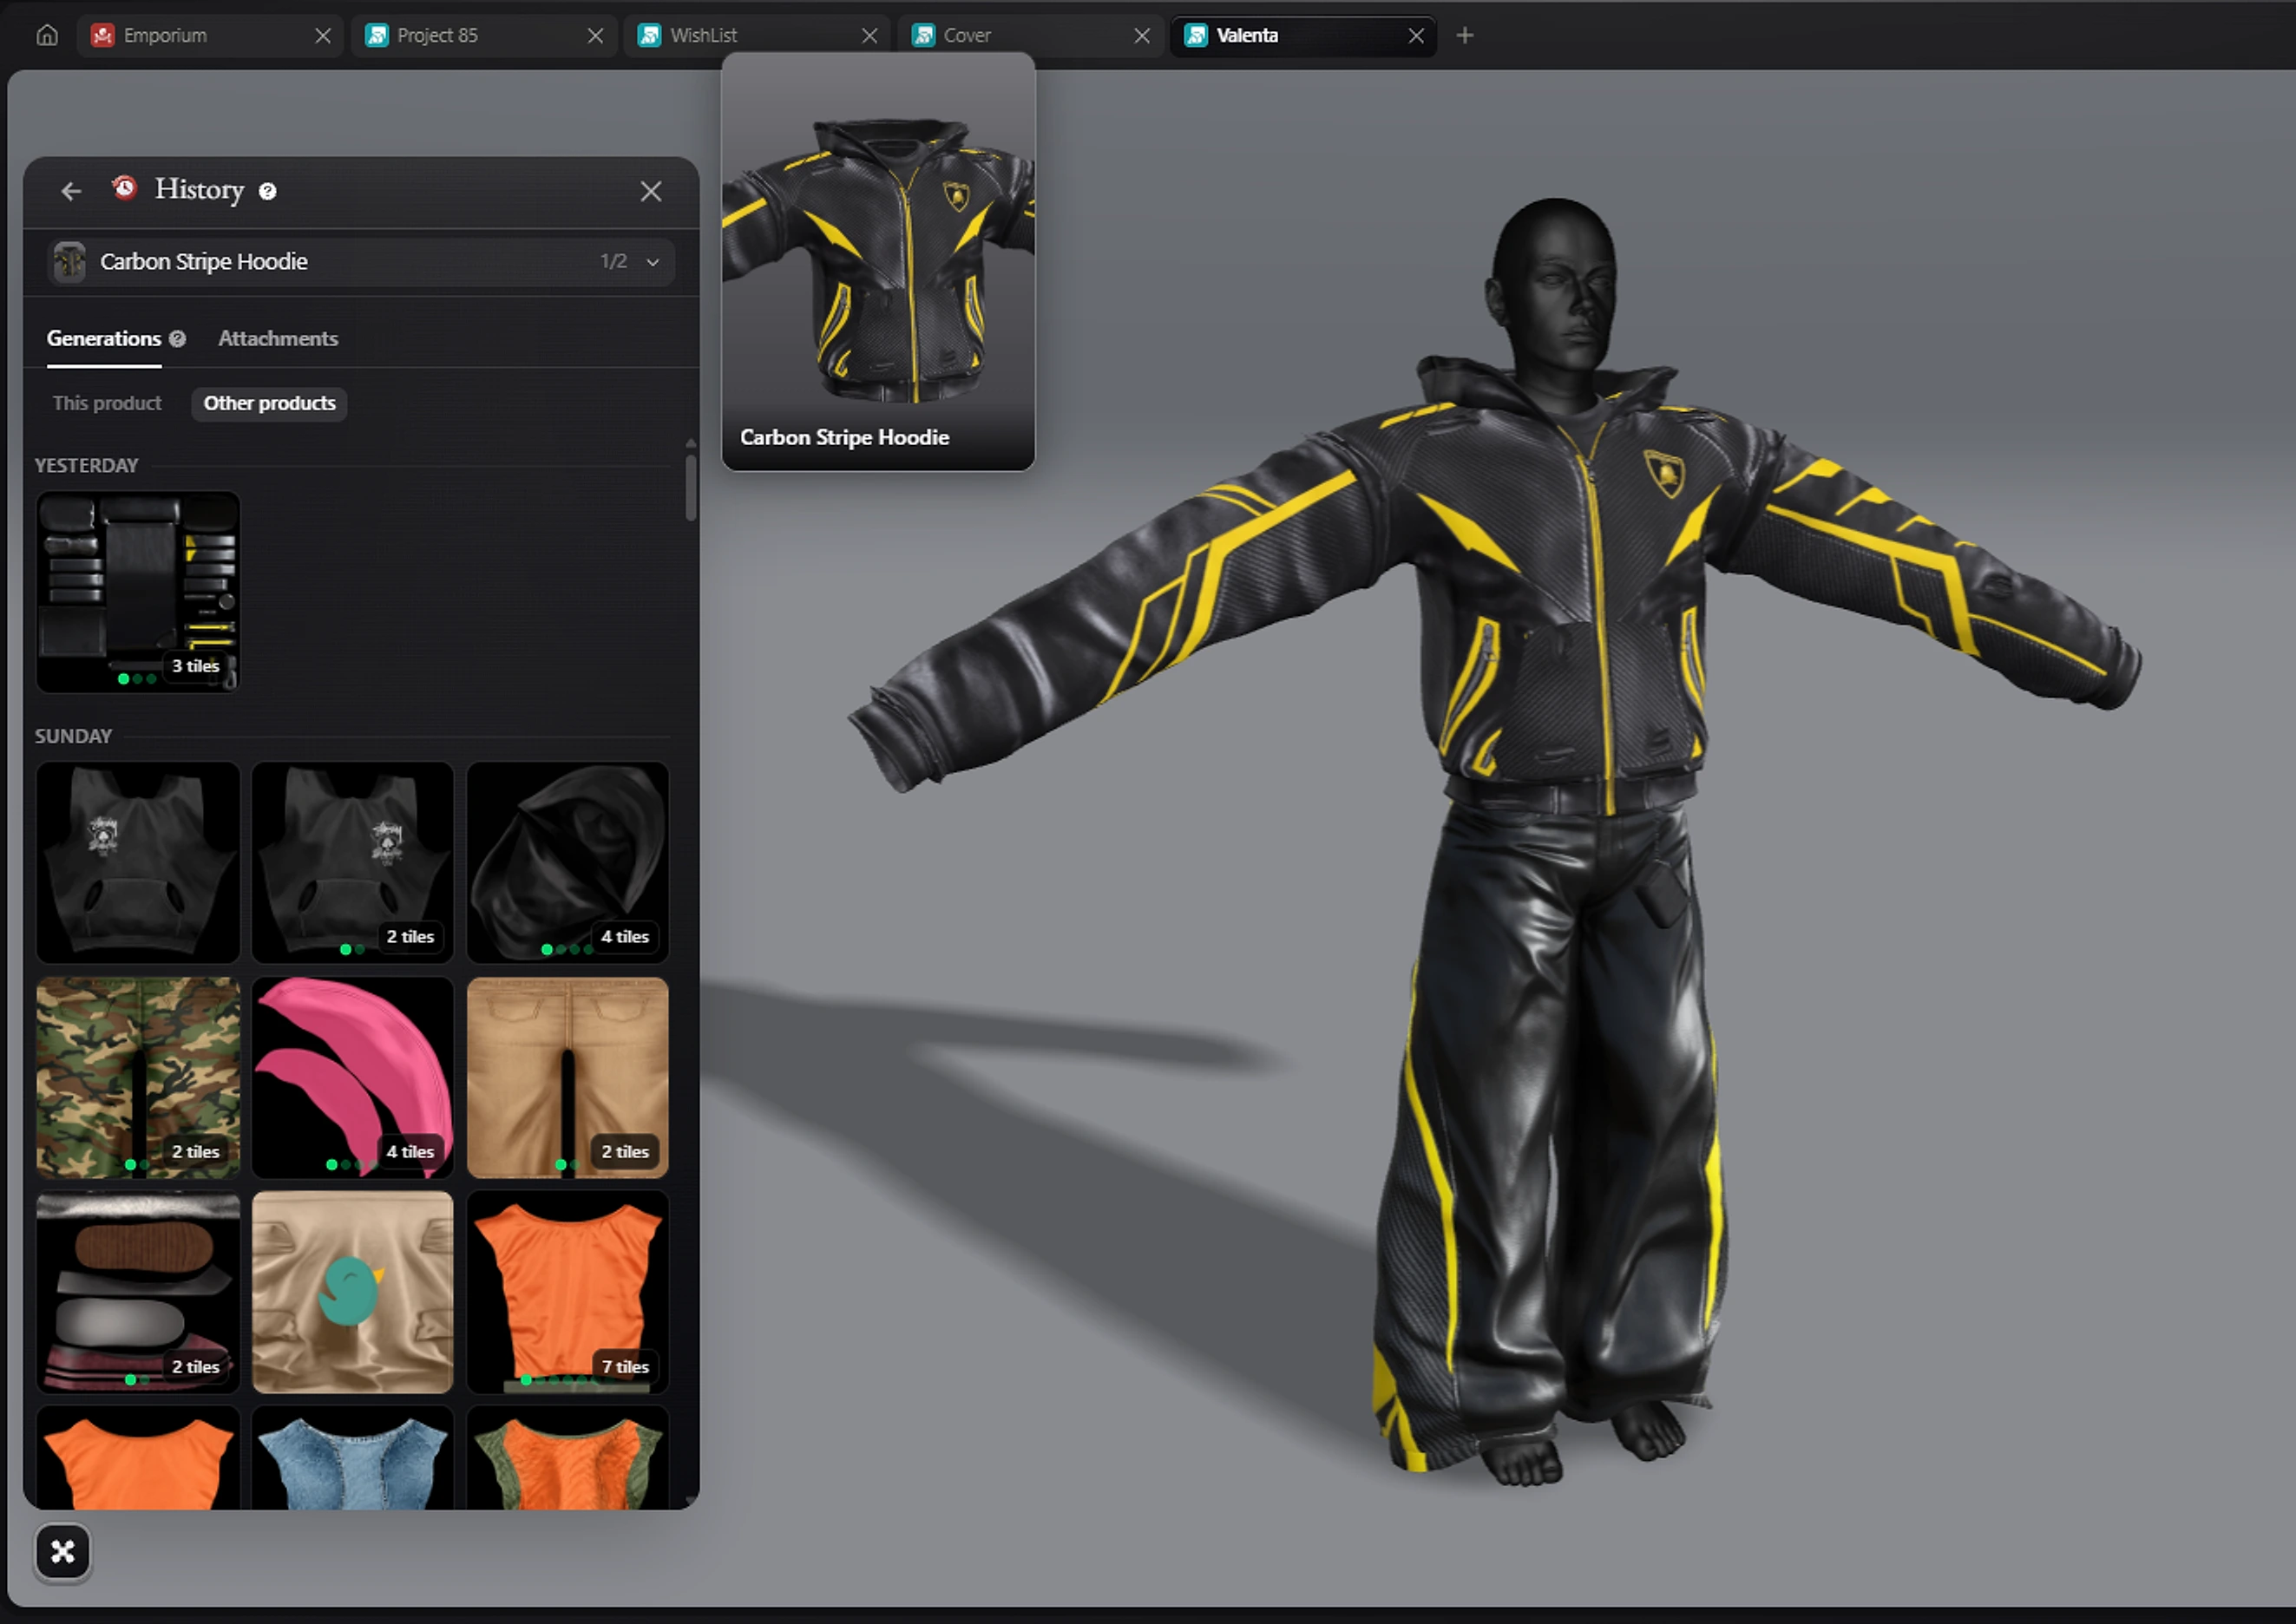Image resolution: width=2296 pixels, height=1624 pixels.
Task: Open the black hood 4 tiles thumbnail
Action: [x=567, y=863]
